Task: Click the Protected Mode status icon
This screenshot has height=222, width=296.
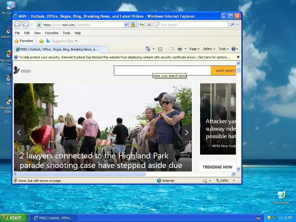Action: tap(205, 181)
